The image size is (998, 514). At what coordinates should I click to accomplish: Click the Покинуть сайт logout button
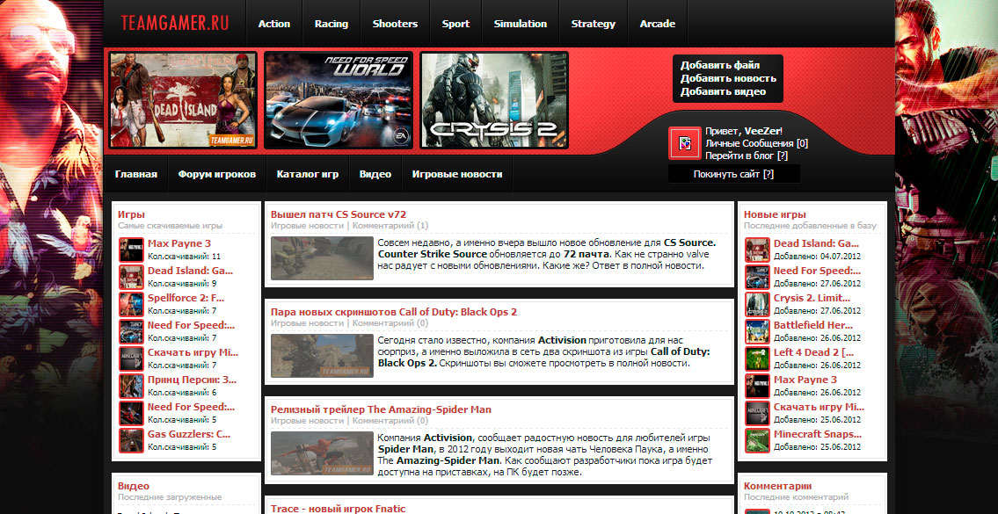734,174
